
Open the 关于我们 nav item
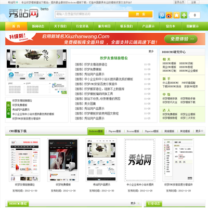tap(60, 26)
